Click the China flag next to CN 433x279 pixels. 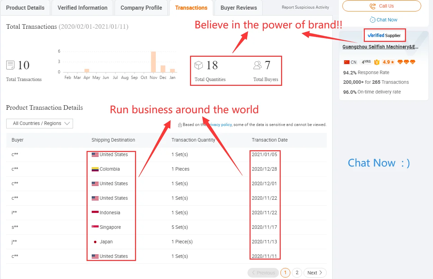click(x=346, y=62)
